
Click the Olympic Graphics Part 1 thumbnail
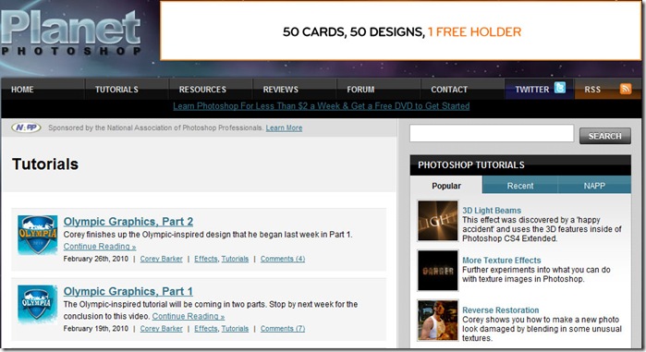coord(38,305)
